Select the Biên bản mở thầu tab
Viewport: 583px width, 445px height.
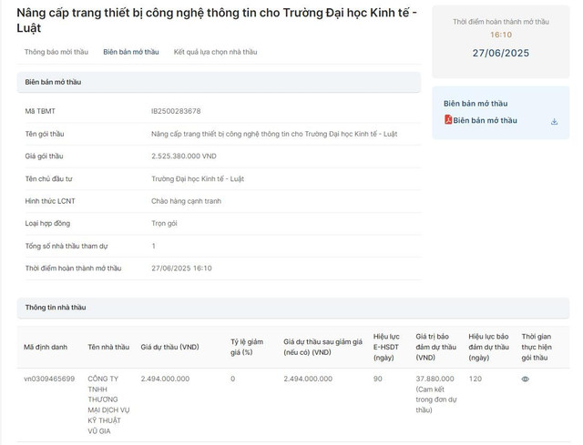(130, 52)
